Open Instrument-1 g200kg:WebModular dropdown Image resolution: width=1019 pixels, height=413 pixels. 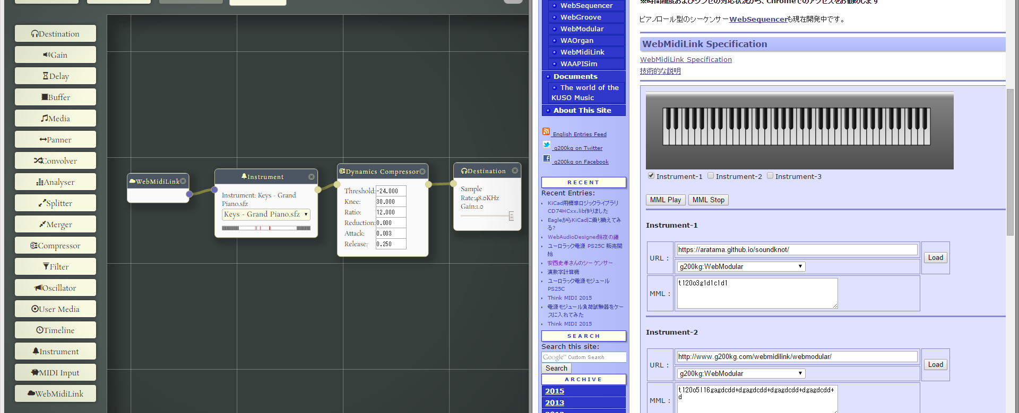click(741, 266)
